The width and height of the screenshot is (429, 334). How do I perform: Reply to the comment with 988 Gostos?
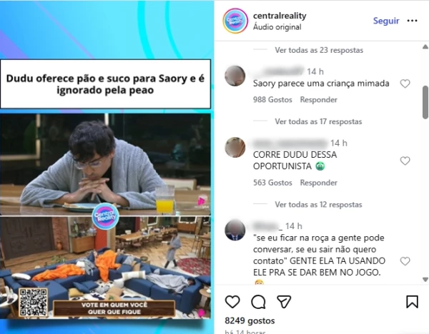tap(318, 100)
